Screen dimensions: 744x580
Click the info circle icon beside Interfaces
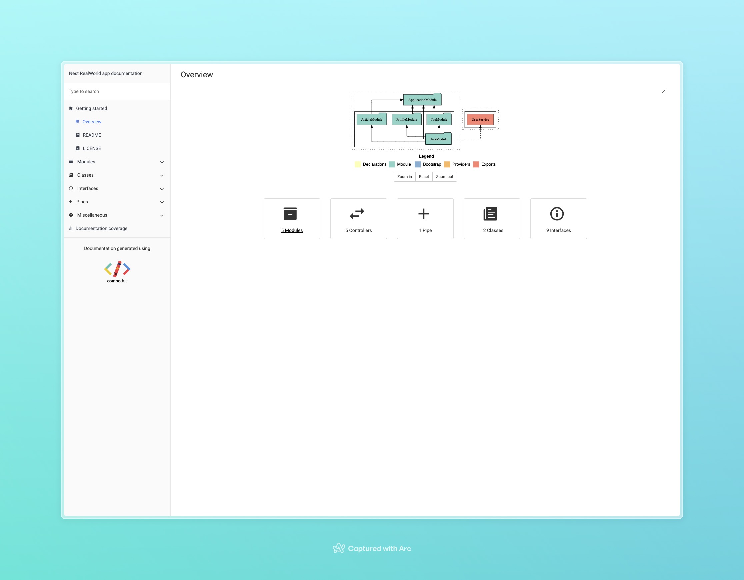[x=71, y=188]
